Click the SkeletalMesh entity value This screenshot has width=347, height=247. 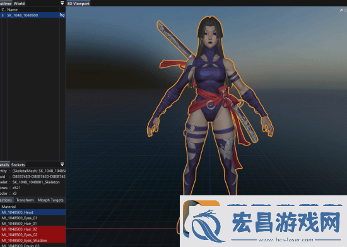click(x=38, y=171)
